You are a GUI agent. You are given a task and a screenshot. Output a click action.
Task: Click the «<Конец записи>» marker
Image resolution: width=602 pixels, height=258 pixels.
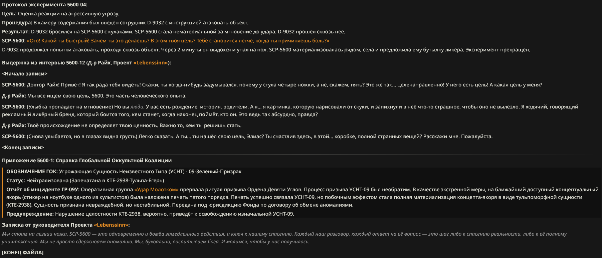(23, 148)
